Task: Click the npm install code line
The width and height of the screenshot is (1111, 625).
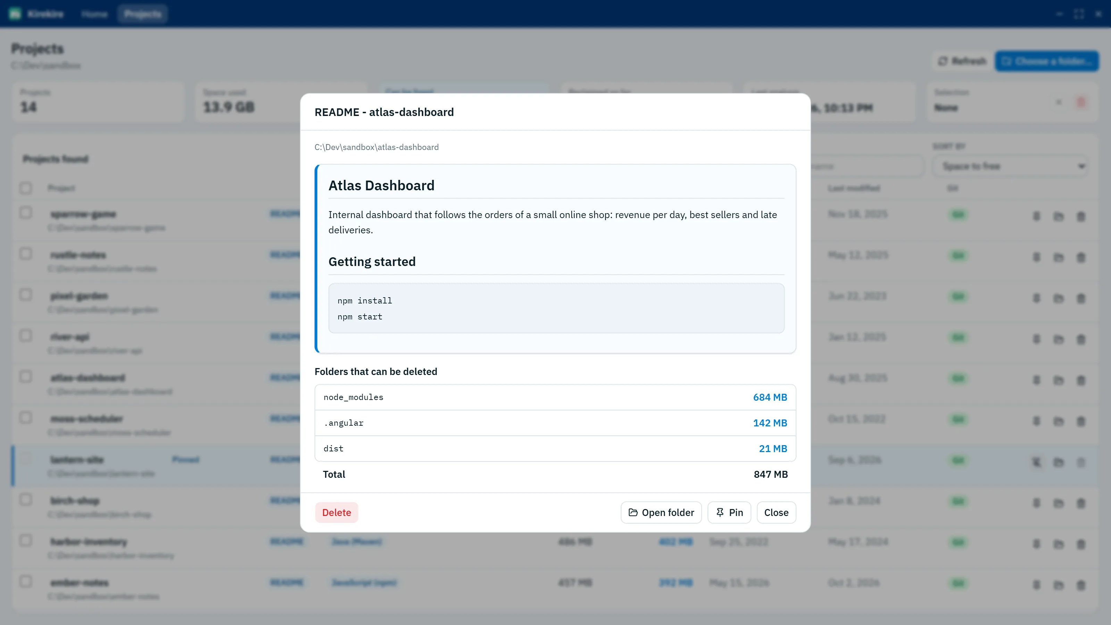Action: [365, 301]
